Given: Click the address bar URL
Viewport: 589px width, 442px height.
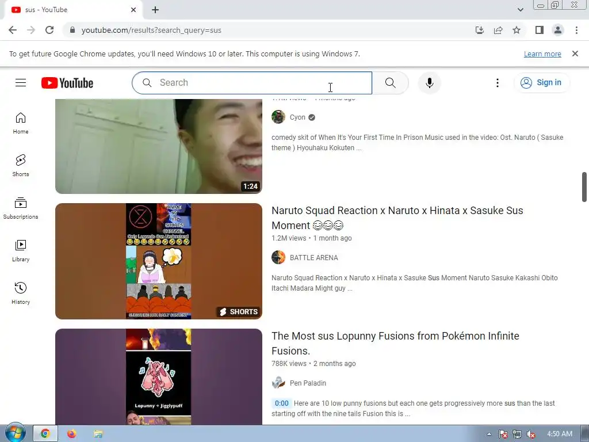Looking at the screenshot, I should (151, 30).
